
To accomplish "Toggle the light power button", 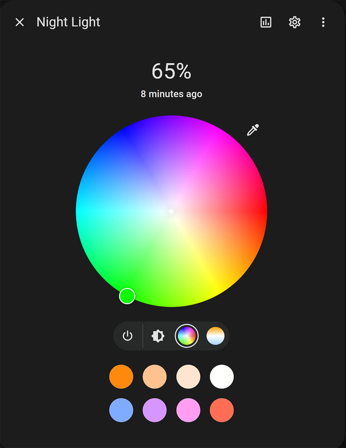I will coord(128,336).
